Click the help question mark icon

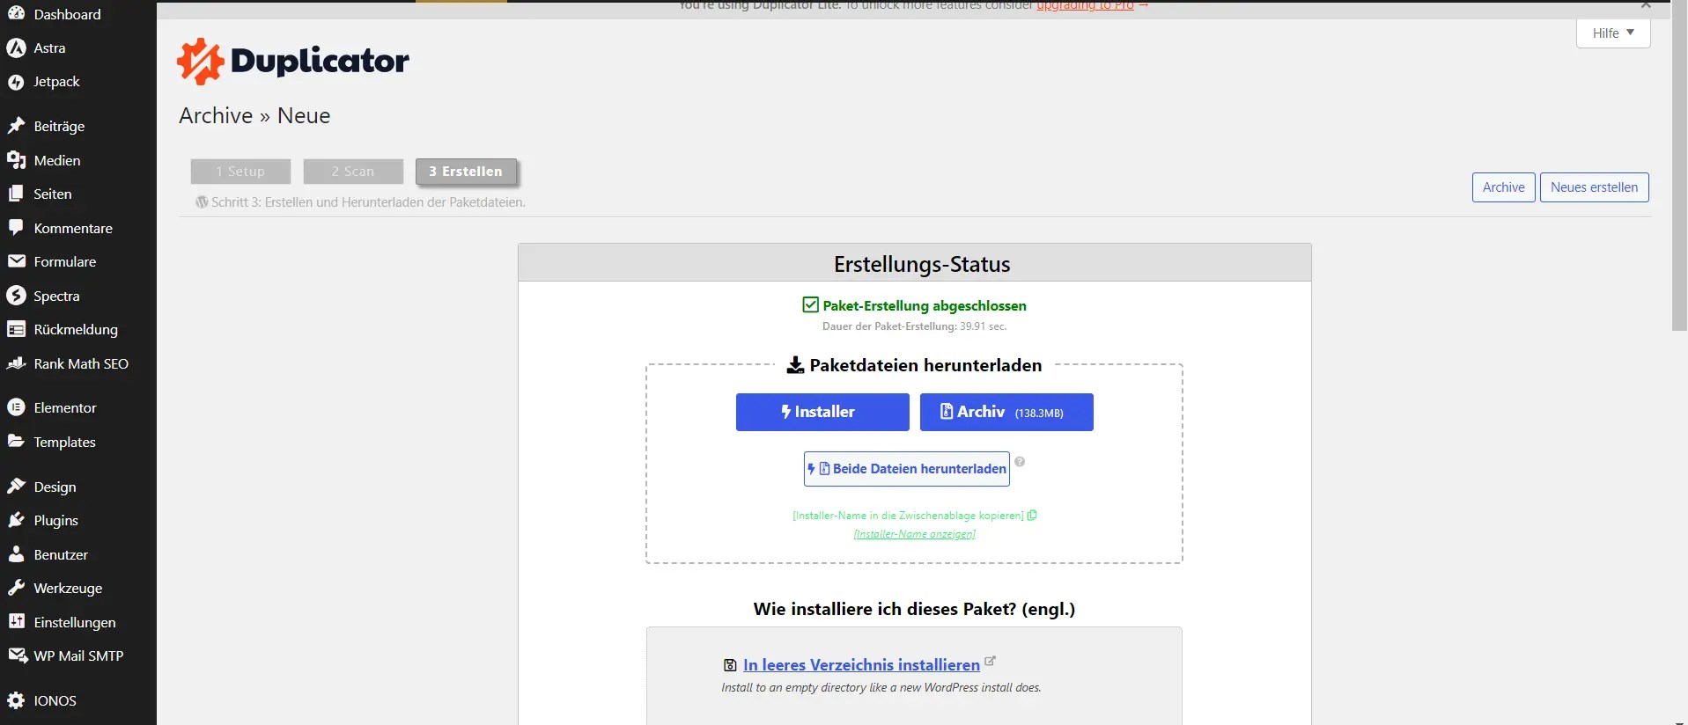(1020, 462)
